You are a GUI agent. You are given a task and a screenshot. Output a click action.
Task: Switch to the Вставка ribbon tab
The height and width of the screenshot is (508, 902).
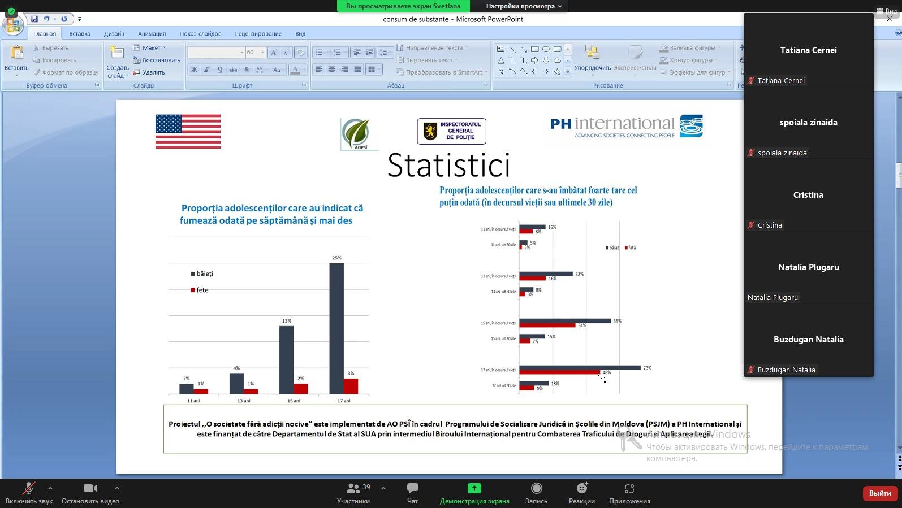tap(80, 34)
